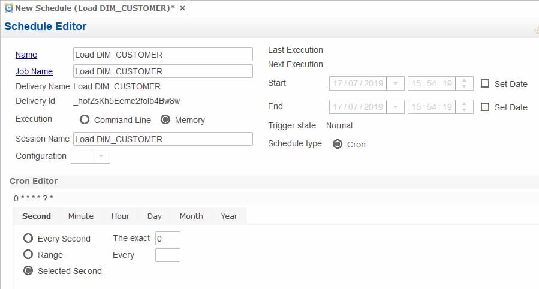Close the New Schedule tab

[x=182, y=8]
